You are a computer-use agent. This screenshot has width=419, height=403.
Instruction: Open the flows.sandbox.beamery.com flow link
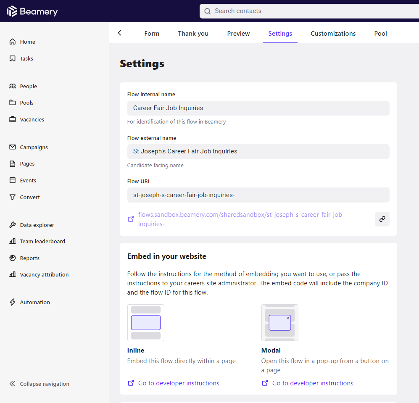(241, 219)
